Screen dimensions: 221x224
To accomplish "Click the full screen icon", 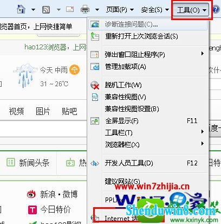I will click(95, 121).
